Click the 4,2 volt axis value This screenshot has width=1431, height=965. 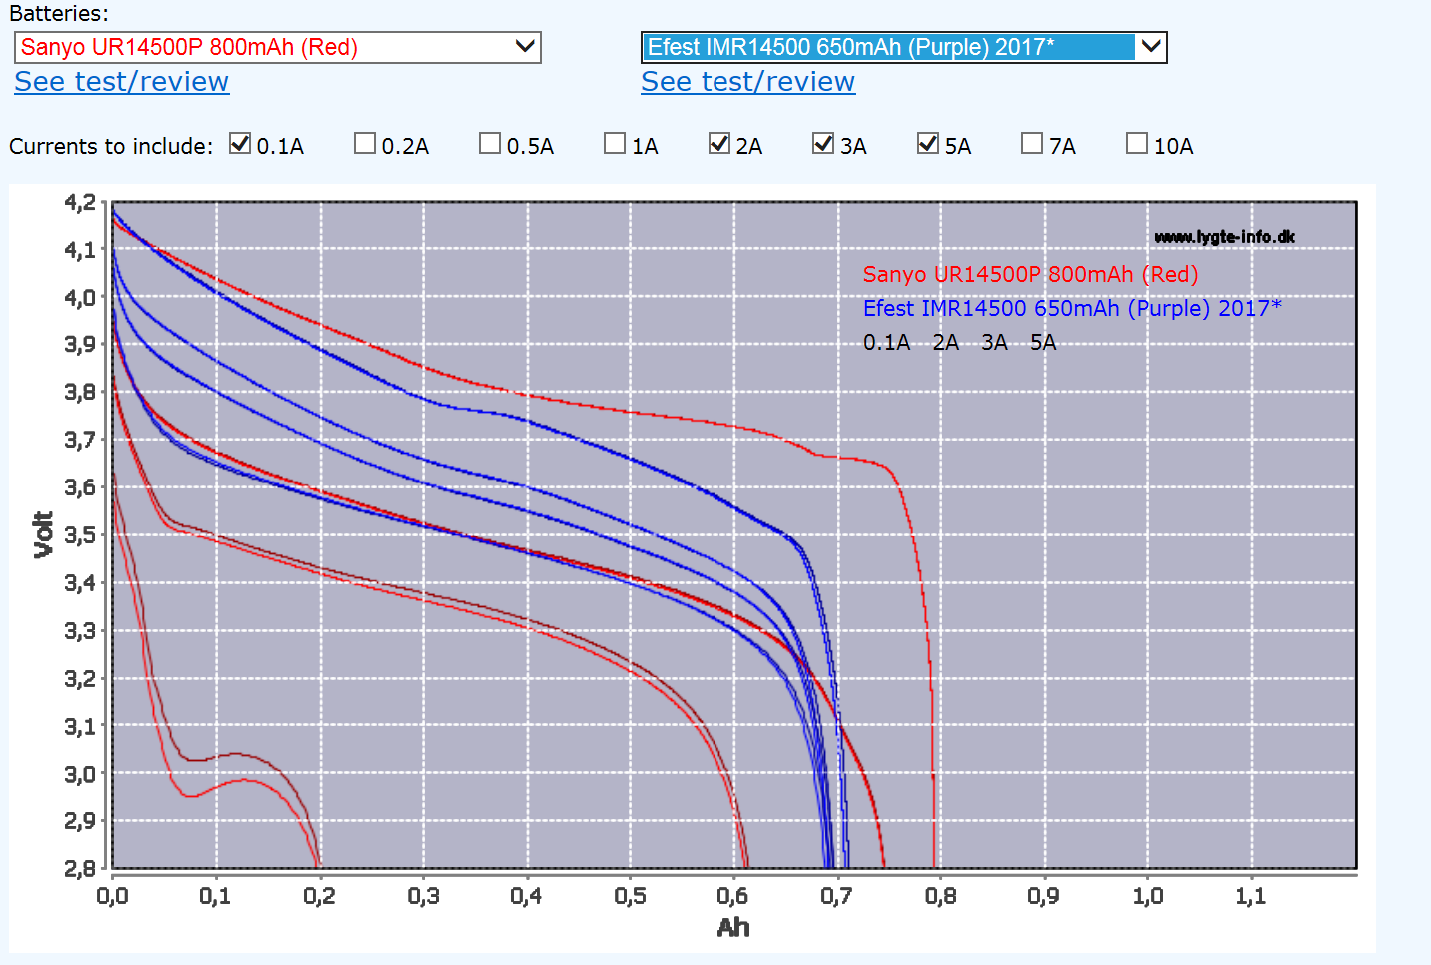pos(80,203)
